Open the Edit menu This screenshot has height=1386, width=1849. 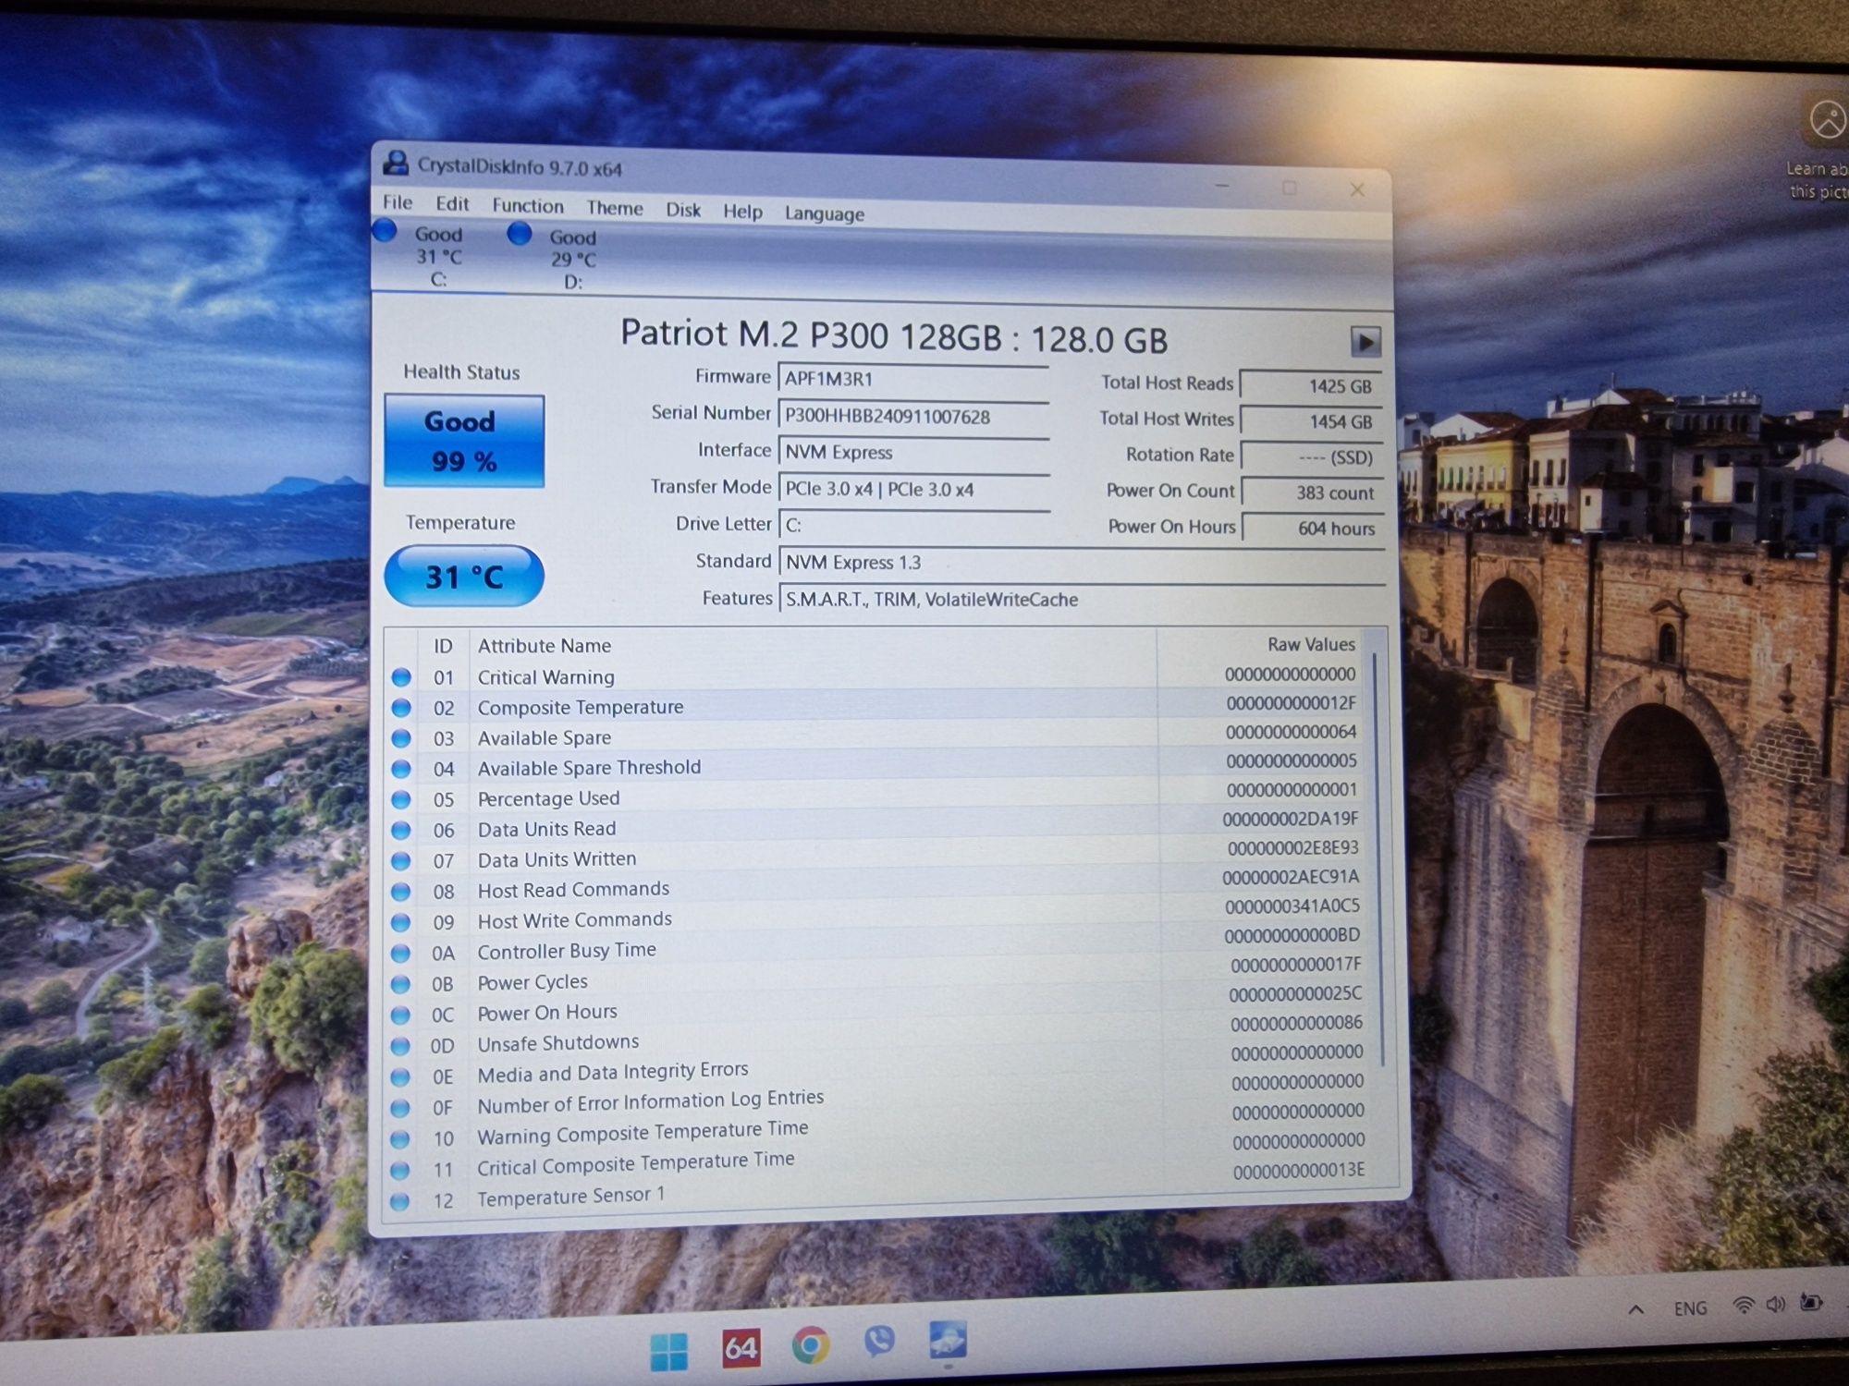(452, 203)
